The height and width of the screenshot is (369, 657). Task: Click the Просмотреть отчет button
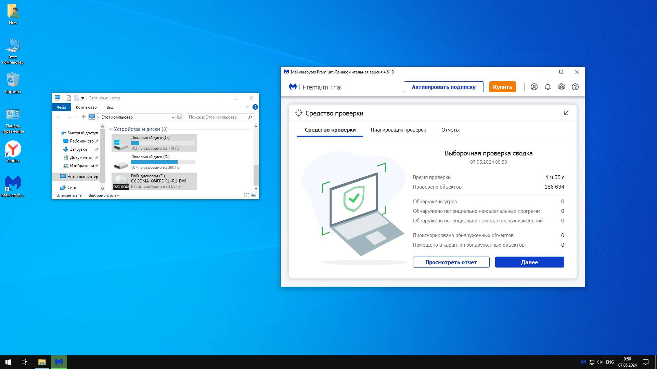click(451, 262)
